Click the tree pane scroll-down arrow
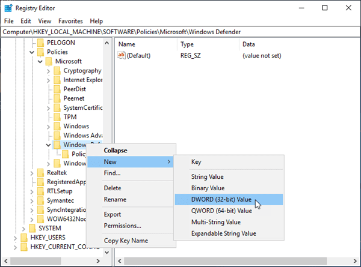The width and height of the screenshot is (361, 267). (106, 253)
